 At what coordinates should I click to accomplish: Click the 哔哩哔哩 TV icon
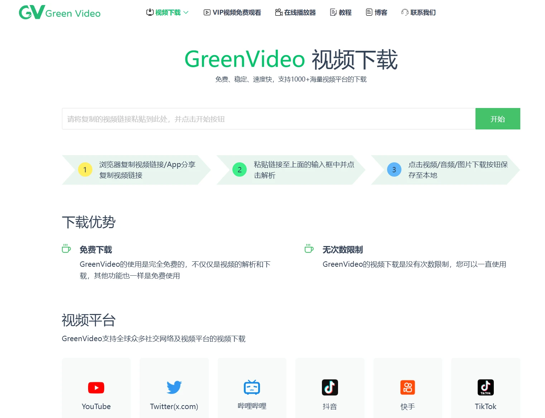(252, 387)
